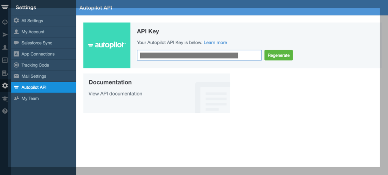Go to My Account settings

(44, 32)
